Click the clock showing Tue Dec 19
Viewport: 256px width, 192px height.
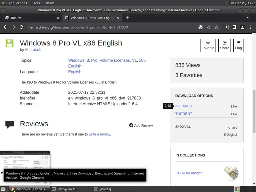click(x=242, y=3)
